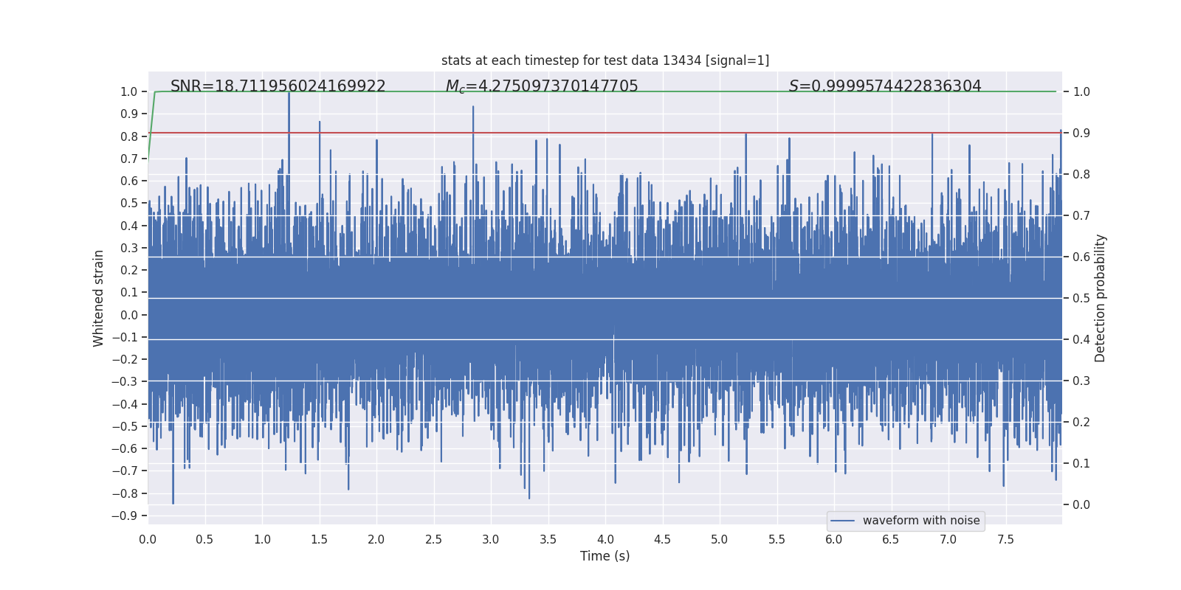The image size is (1181, 590).
Task: Choose time axis tick label 7.5
Action: coord(1005,539)
